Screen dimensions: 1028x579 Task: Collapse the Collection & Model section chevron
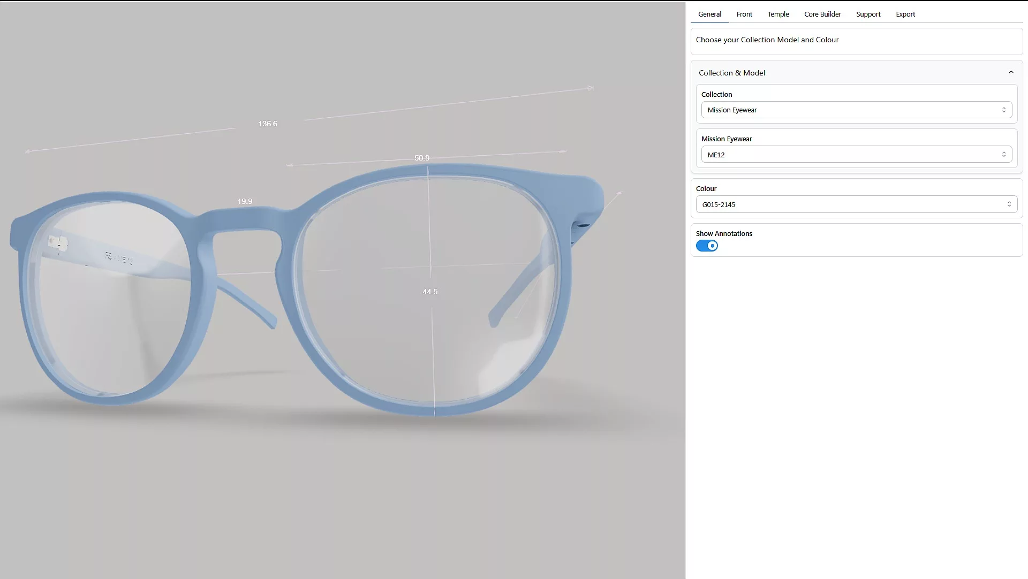tap(1010, 72)
